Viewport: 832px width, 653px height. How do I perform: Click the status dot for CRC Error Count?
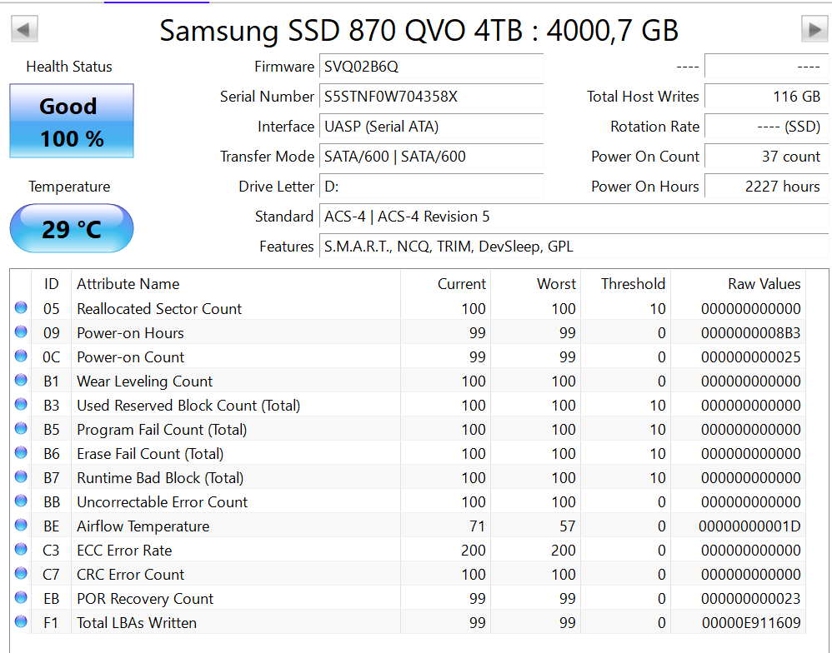click(21, 574)
